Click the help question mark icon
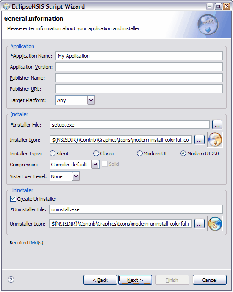 [x=11, y=280]
